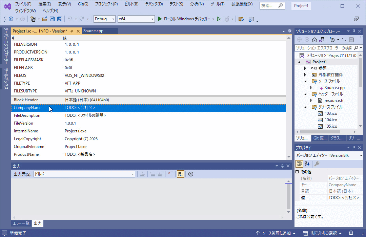The image size is (366, 237).
Task: Click ソース管理に追加 in status bar
Action: point(276,233)
